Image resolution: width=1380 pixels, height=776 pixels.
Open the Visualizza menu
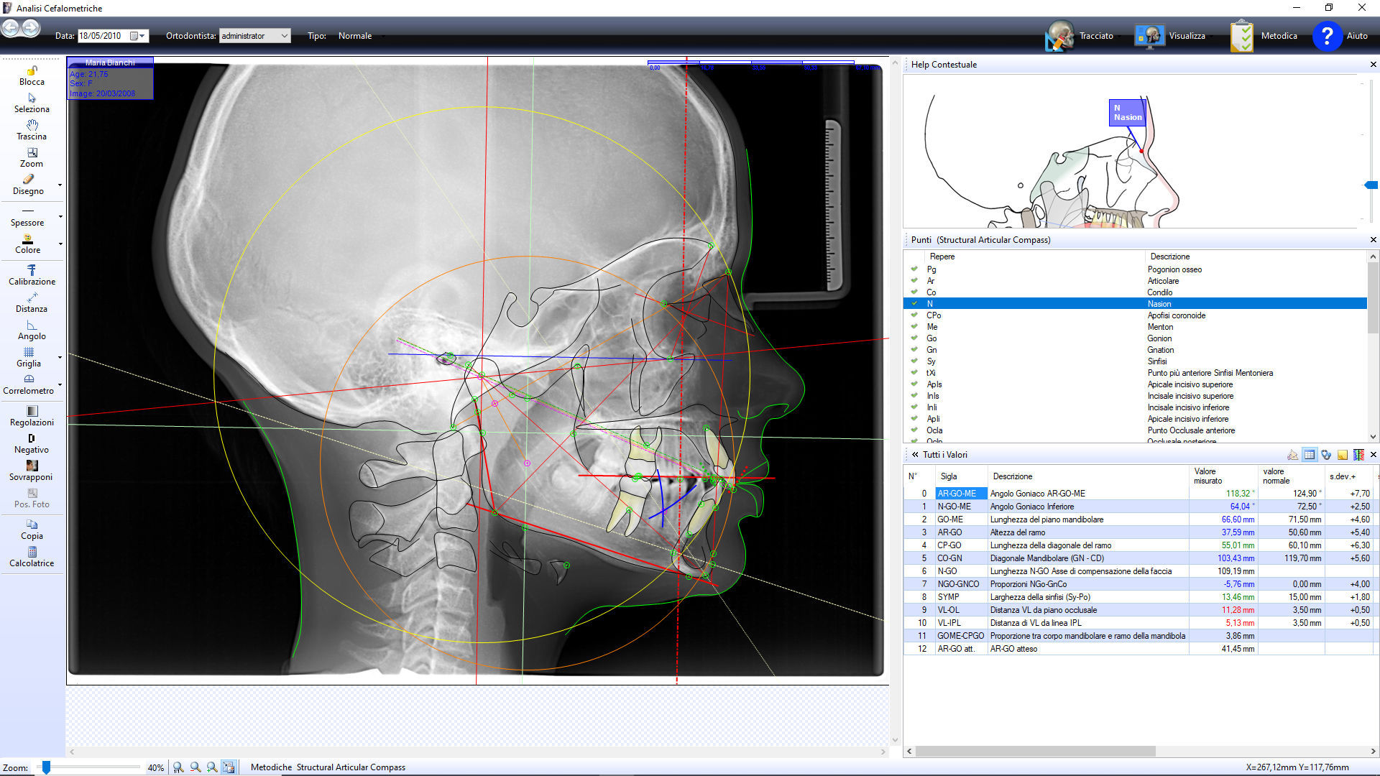pos(1188,35)
